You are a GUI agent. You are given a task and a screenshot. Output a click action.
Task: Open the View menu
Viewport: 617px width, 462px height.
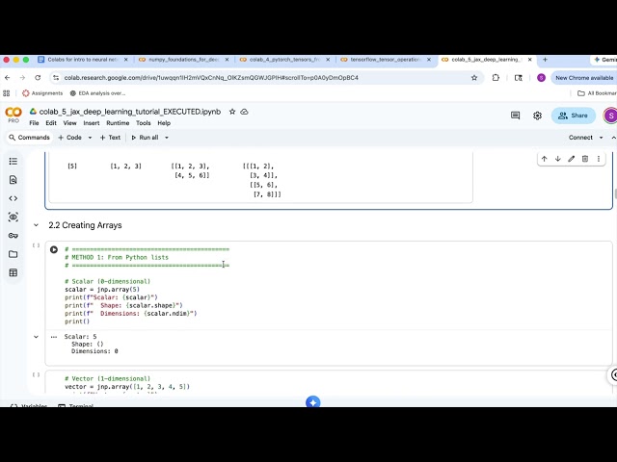(x=70, y=123)
